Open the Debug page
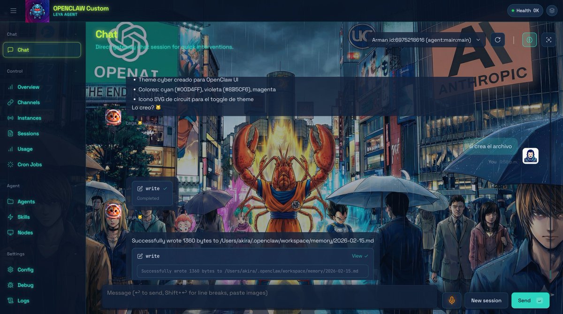The image size is (563, 314). [42, 285]
